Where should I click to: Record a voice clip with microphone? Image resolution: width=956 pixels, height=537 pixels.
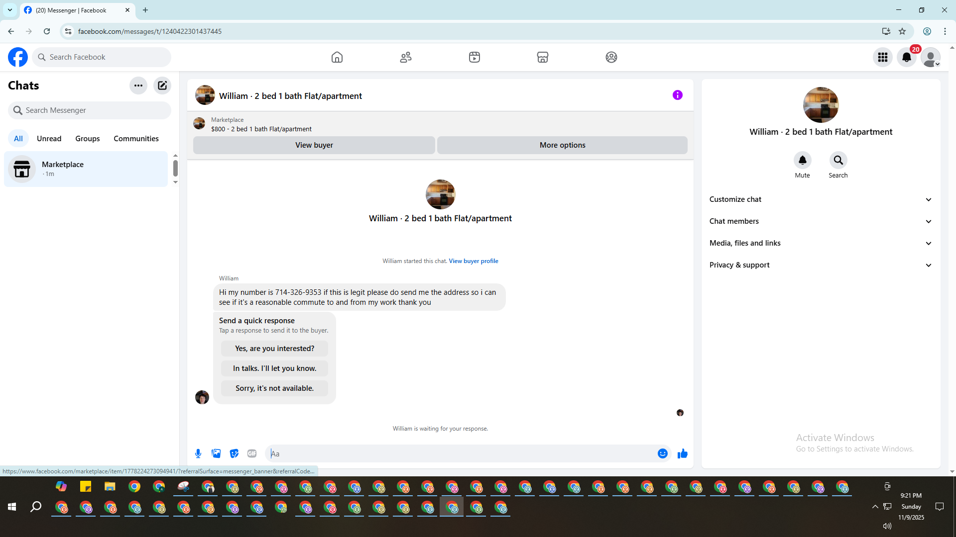point(198,453)
